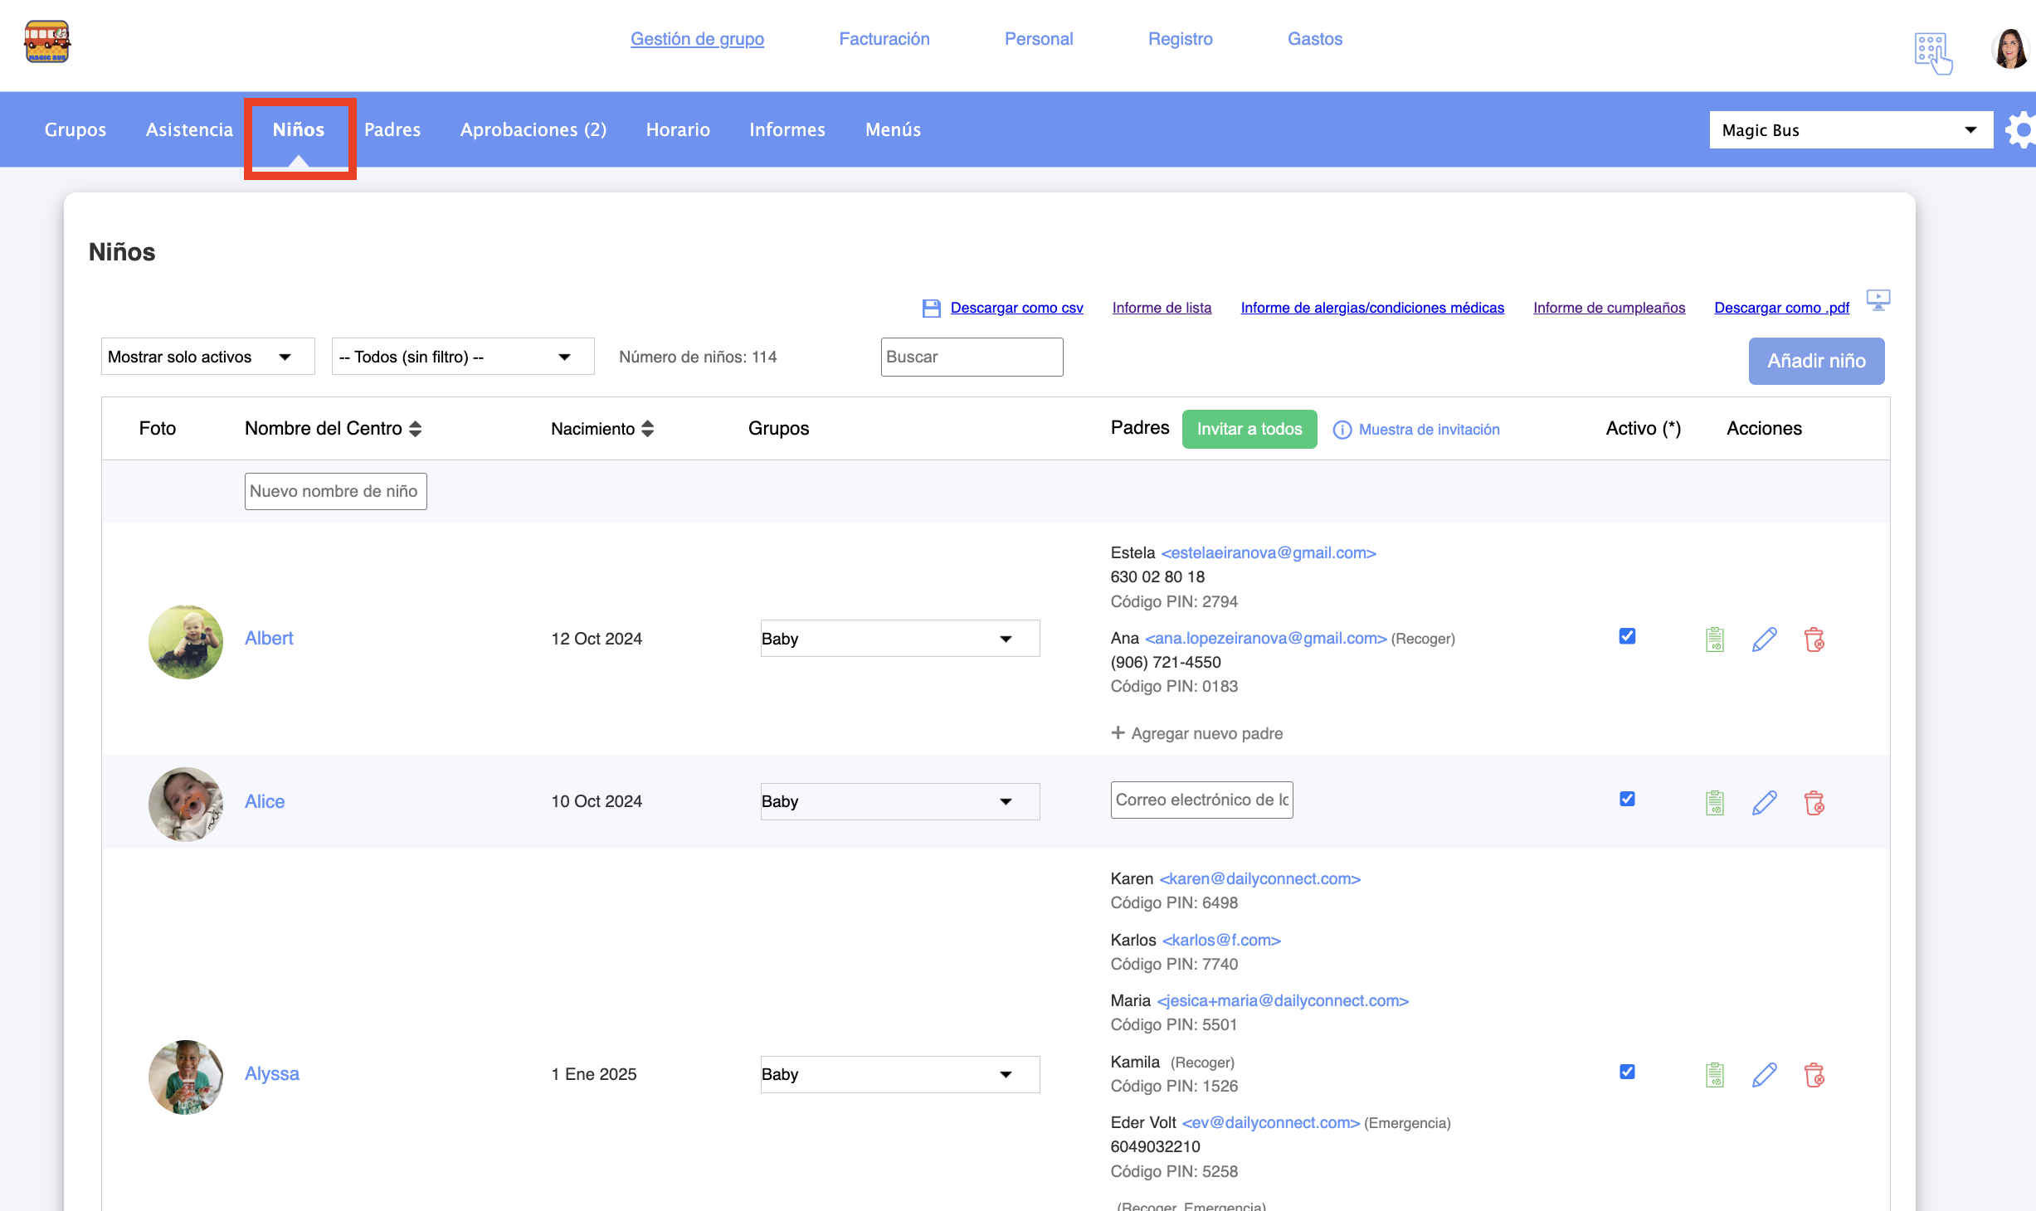Viewport: 2036px width, 1211px height.
Task: Open the settings gear beside Magic Bus
Action: point(2021,130)
